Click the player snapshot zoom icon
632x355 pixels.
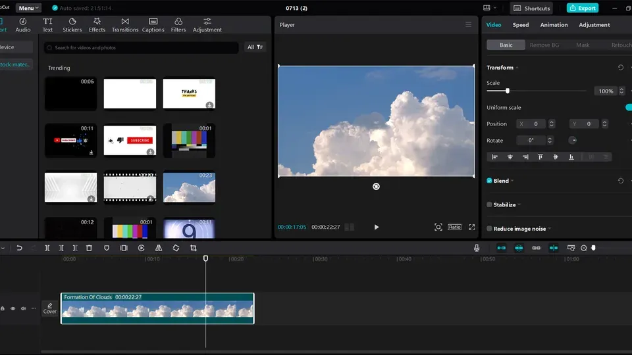click(x=438, y=227)
